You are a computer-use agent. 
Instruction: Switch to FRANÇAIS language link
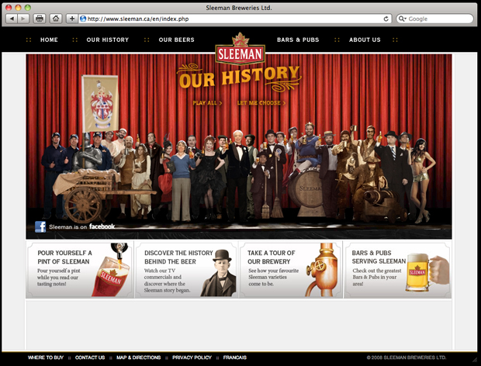click(235, 357)
